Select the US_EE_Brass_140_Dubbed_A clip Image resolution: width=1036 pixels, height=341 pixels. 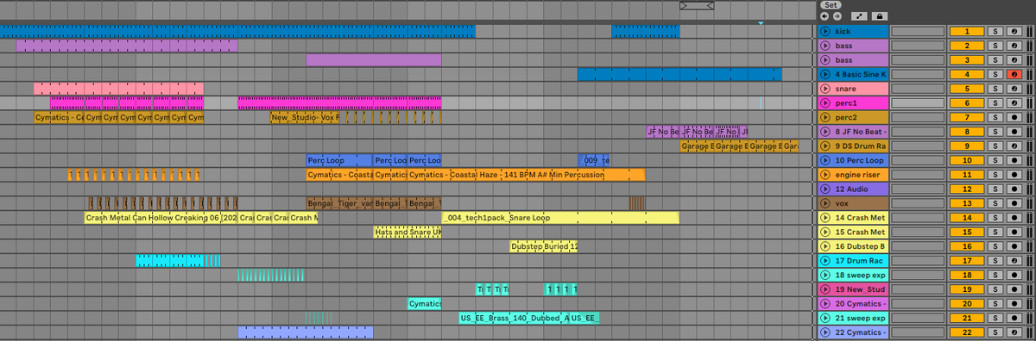tap(514, 318)
